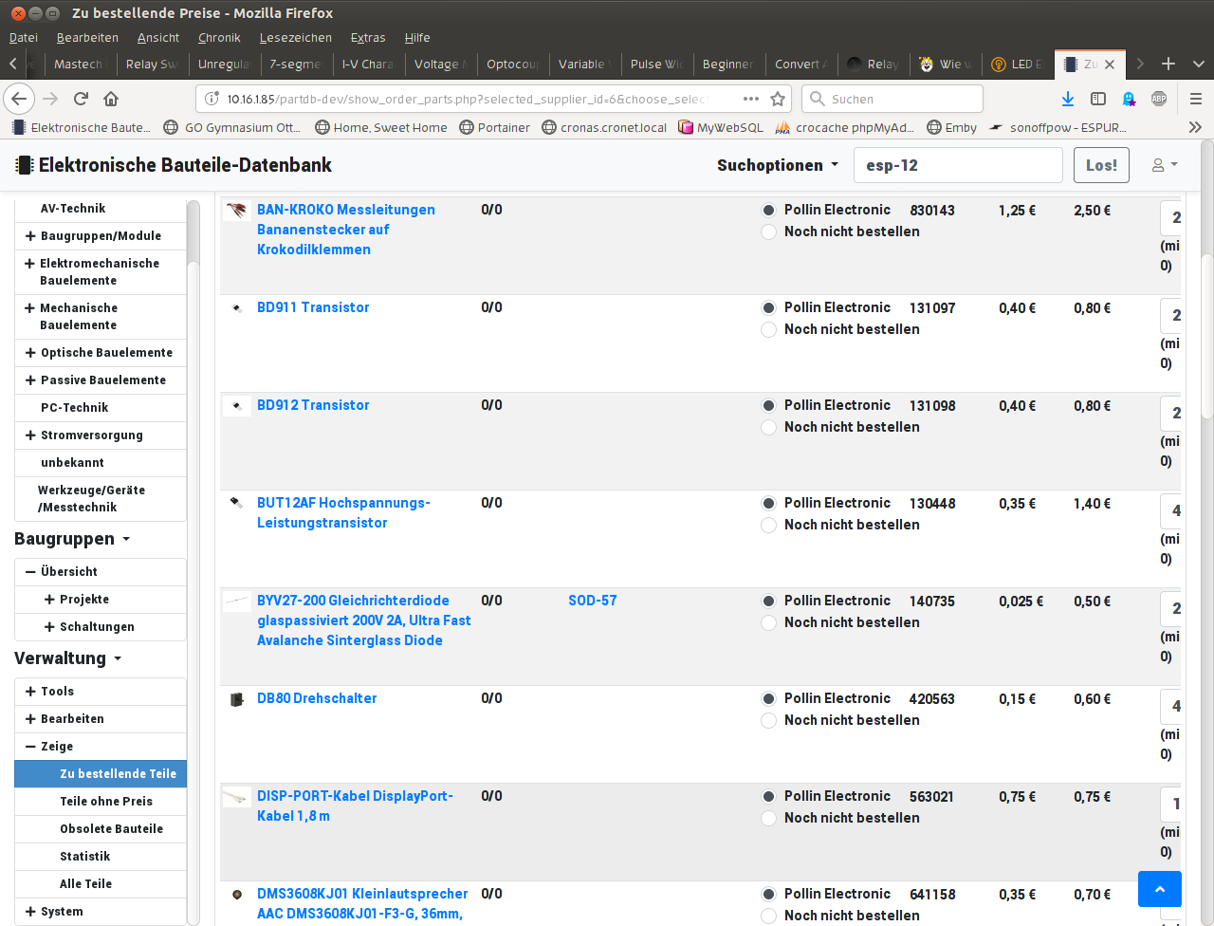This screenshot has height=926, width=1214.
Task: Select Pollin Electronic for DISP-PORT-Kabel
Action: pos(769,797)
